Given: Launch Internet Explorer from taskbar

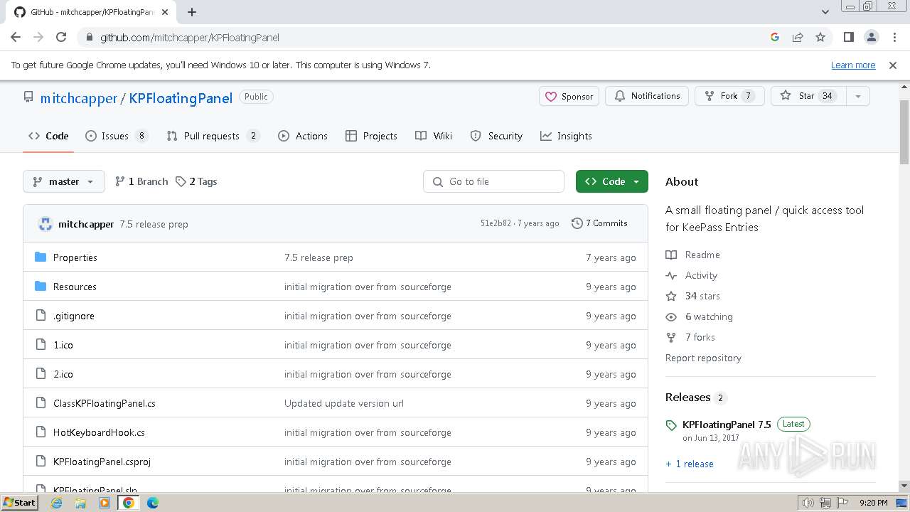Looking at the screenshot, I should coord(56,503).
